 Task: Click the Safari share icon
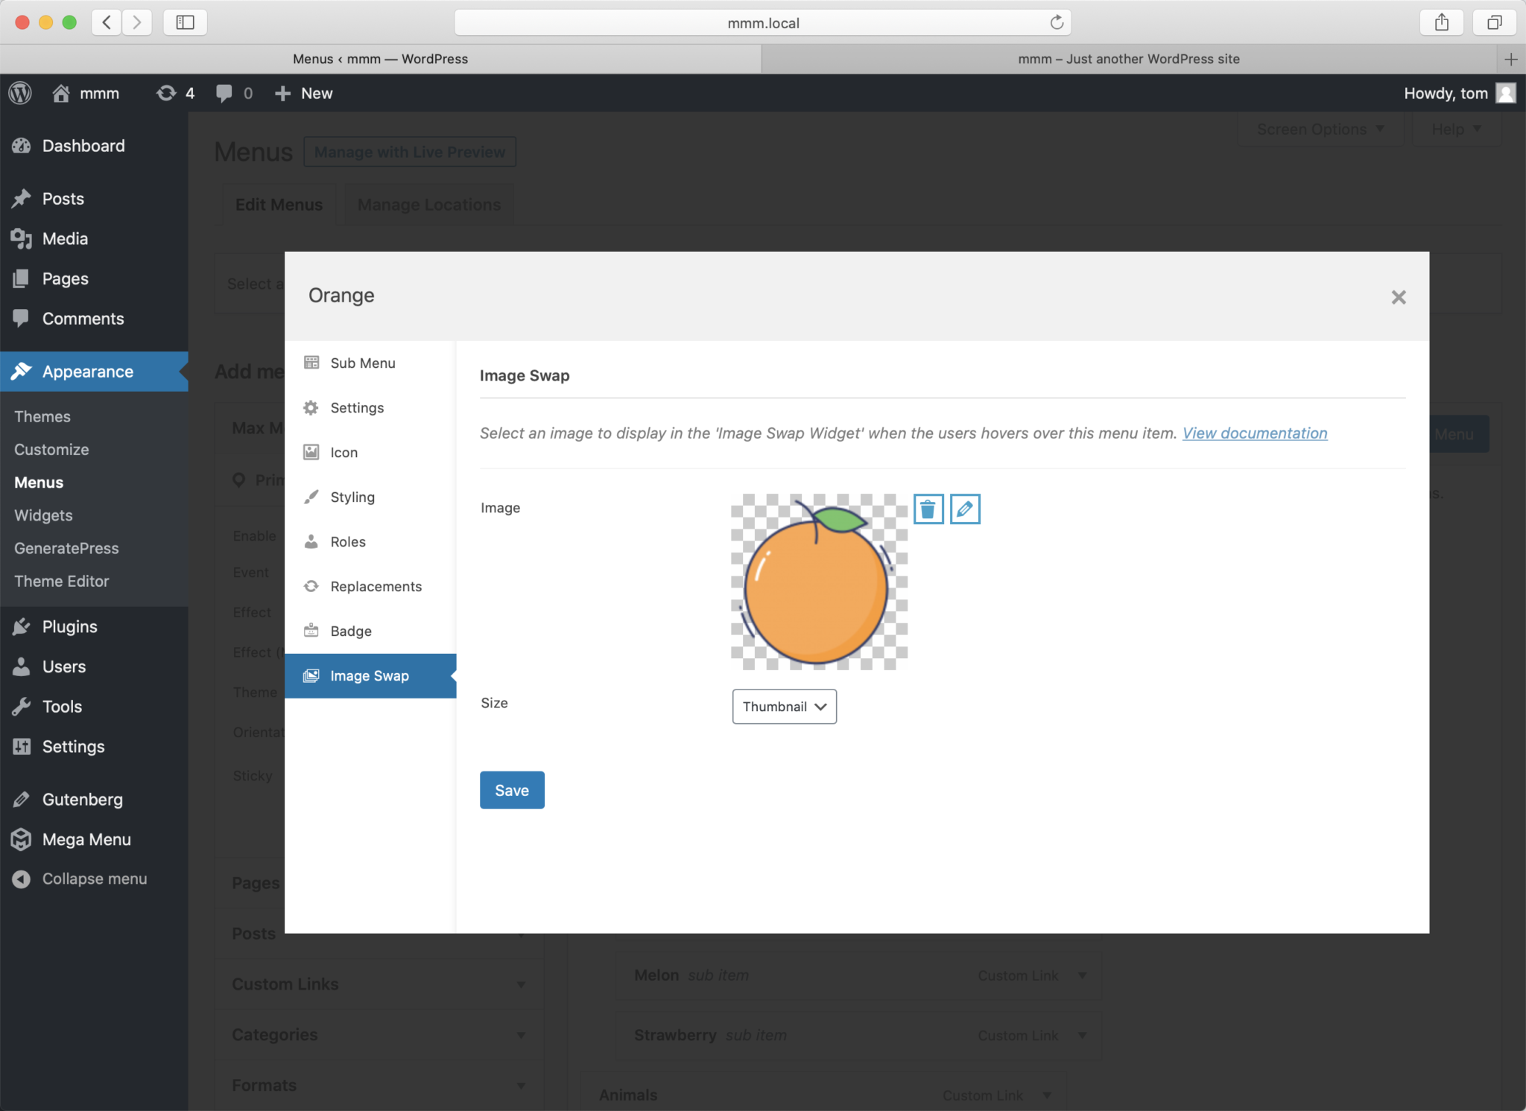tap(1441, 22)
